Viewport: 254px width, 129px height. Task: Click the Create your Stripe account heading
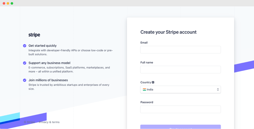[168, 32]
